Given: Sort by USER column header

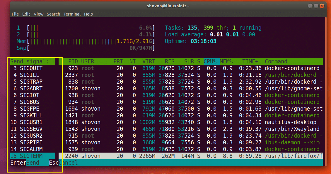Looking at the screenshot, I should 88,62.
